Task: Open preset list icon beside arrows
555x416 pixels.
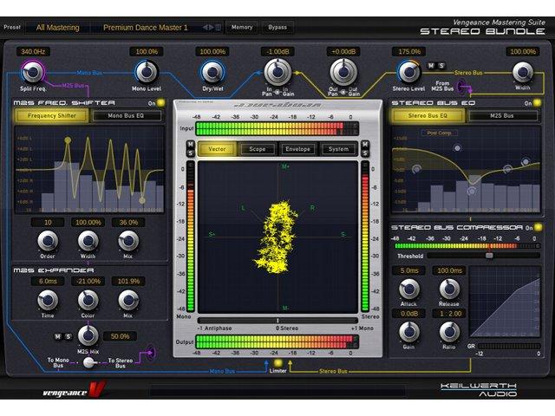Action: click(x=219, y=27)
